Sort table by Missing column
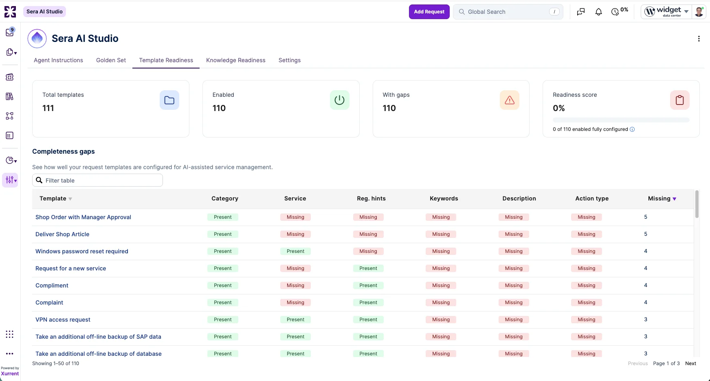Image resolution: width=710 pixels, height=381 pixels. click(662, 198)
